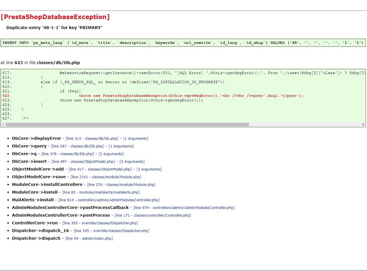367x271 pixels.
Task: Click the DbCore->displayError method name
Action: (x=36, y=138)
